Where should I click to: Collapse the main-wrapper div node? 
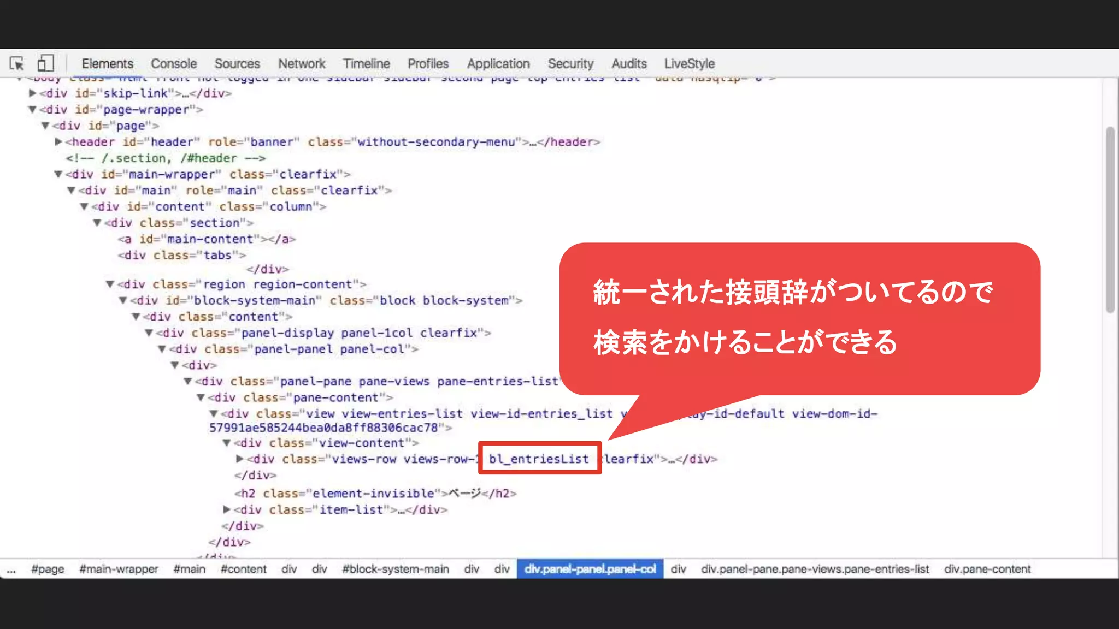(x=58, y=174)
